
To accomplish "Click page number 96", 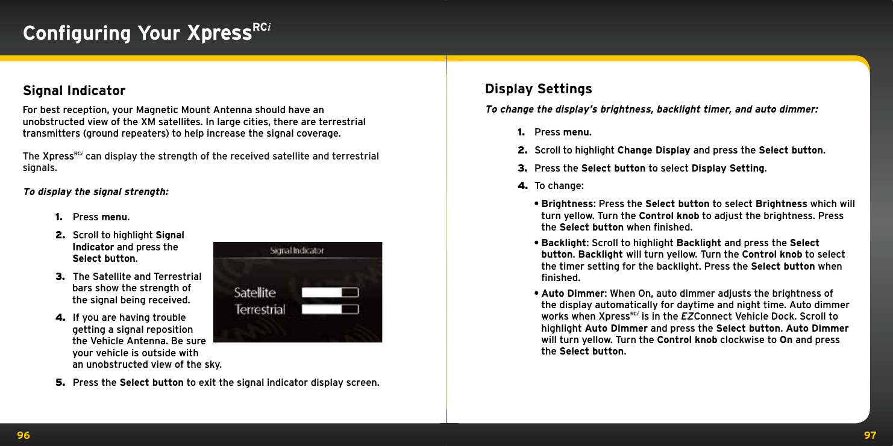I will (x=23, y=435).
